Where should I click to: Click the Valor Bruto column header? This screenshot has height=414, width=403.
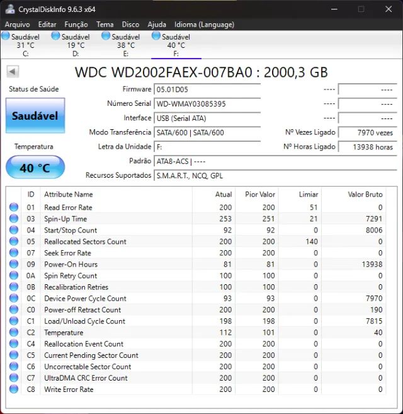pyautogui.click(x=354, y=195)
